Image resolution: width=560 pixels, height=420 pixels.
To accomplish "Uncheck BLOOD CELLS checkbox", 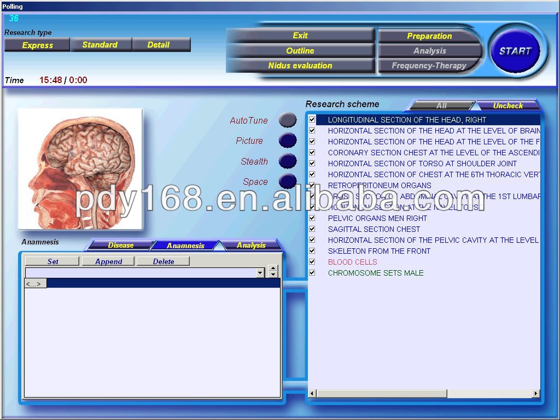I will [312, 262].
